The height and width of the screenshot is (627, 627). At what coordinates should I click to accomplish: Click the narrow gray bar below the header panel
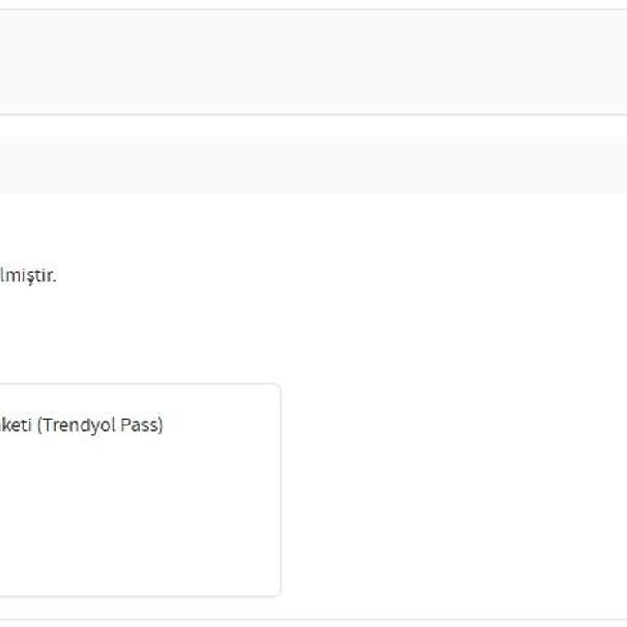click(313, 166)
